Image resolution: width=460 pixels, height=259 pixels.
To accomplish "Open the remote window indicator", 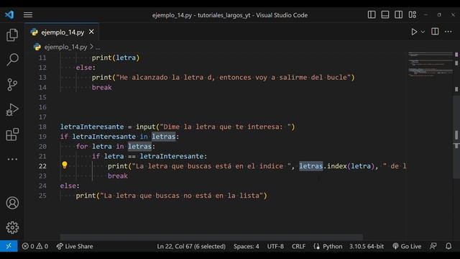I will [x=9, y=246].
